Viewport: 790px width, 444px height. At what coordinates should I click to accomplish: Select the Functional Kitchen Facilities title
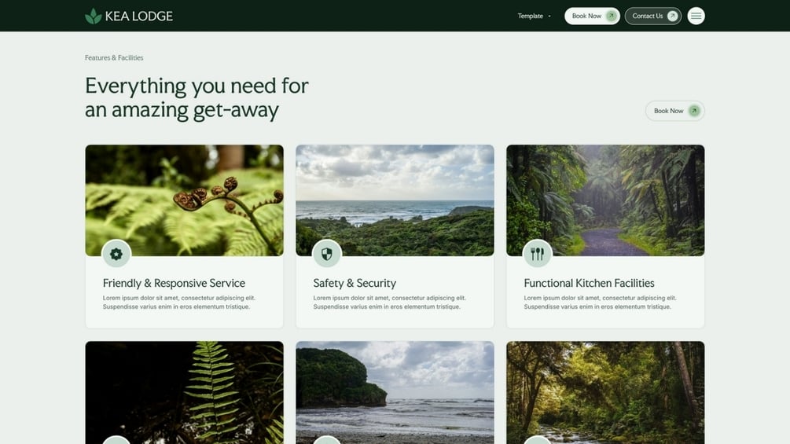[x=589, y=283]
